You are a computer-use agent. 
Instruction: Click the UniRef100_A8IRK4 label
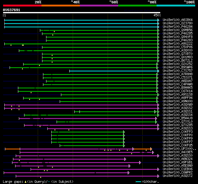178,20
